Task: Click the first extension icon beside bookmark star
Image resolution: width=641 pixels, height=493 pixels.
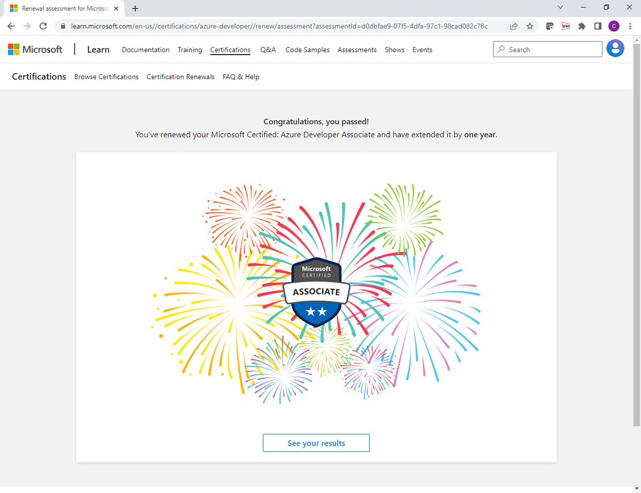Action: click(550, 26)
